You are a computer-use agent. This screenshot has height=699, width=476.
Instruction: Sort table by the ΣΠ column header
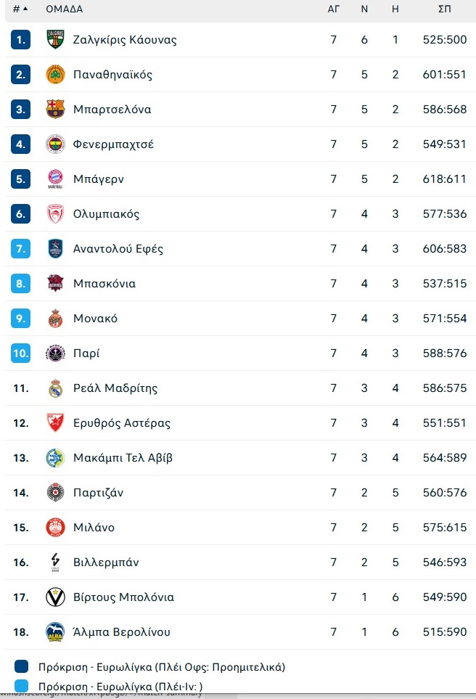[444, 9]
